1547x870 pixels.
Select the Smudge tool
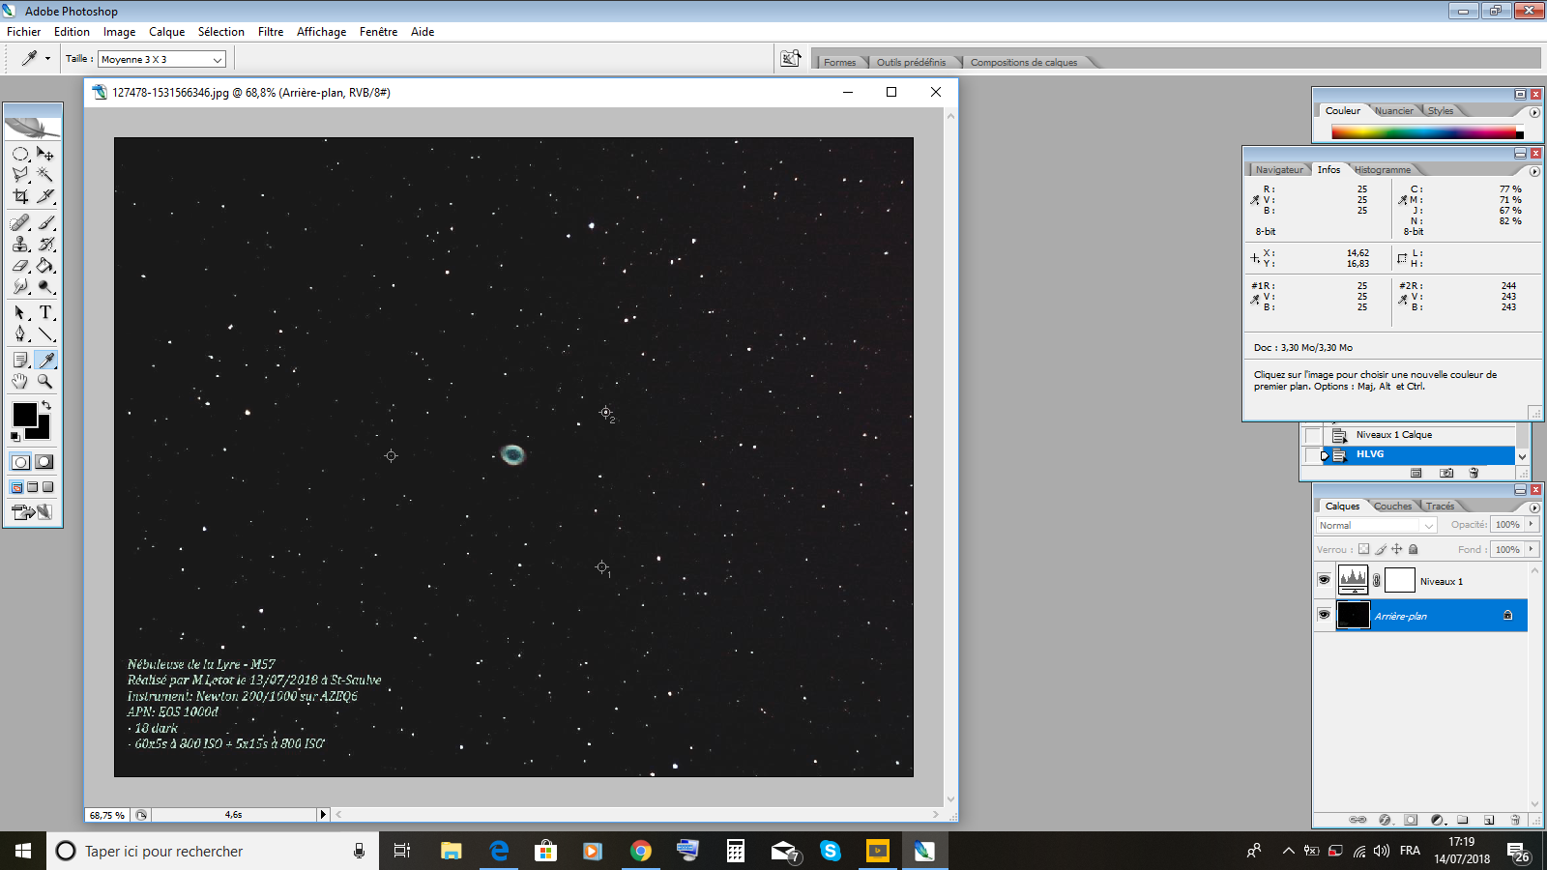pos(20,286)
